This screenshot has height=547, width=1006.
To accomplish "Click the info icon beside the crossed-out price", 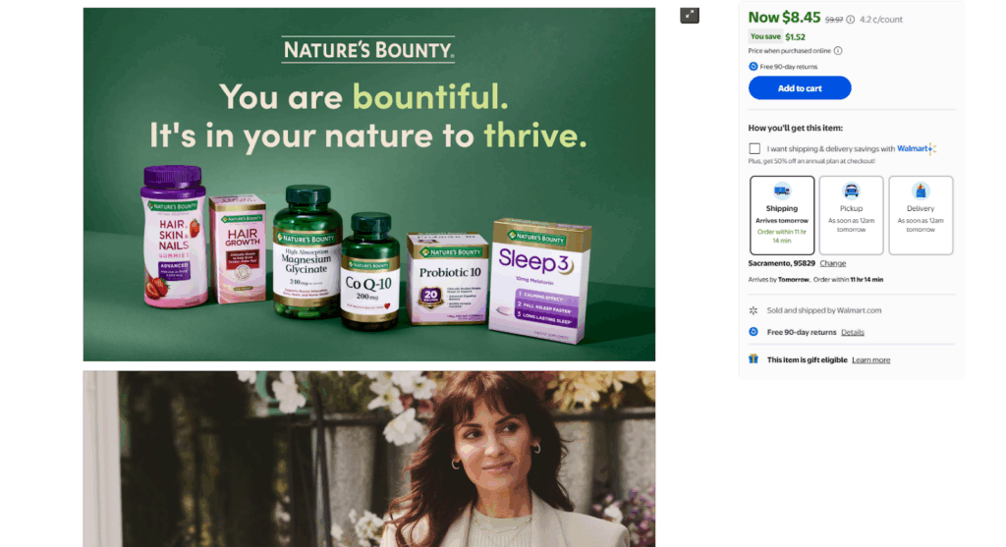I will coord(850,20).
